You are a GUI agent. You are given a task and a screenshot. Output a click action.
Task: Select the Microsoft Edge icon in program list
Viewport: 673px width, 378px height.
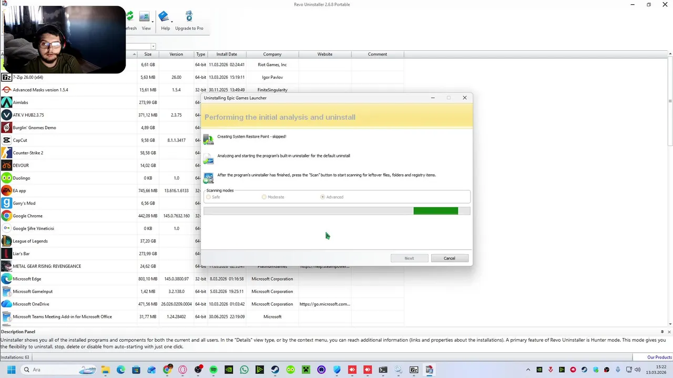coord(6,279)
